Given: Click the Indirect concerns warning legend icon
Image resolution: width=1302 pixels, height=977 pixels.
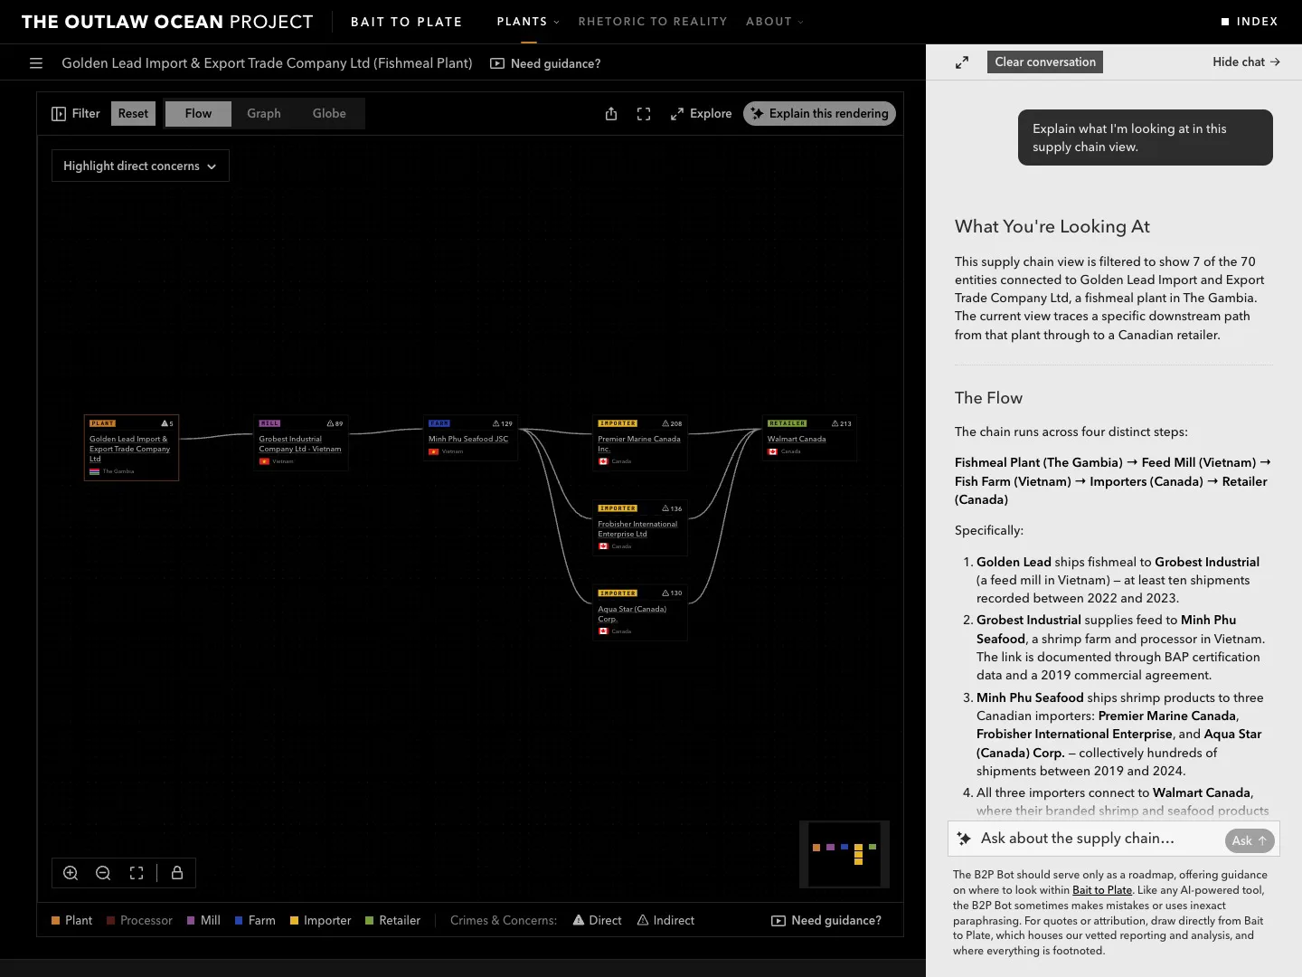Looking at the screenshot, I should [643, 920].
